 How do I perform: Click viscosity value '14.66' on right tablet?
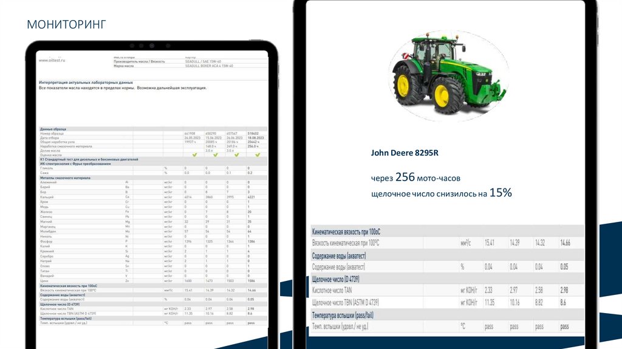point(566,243)
